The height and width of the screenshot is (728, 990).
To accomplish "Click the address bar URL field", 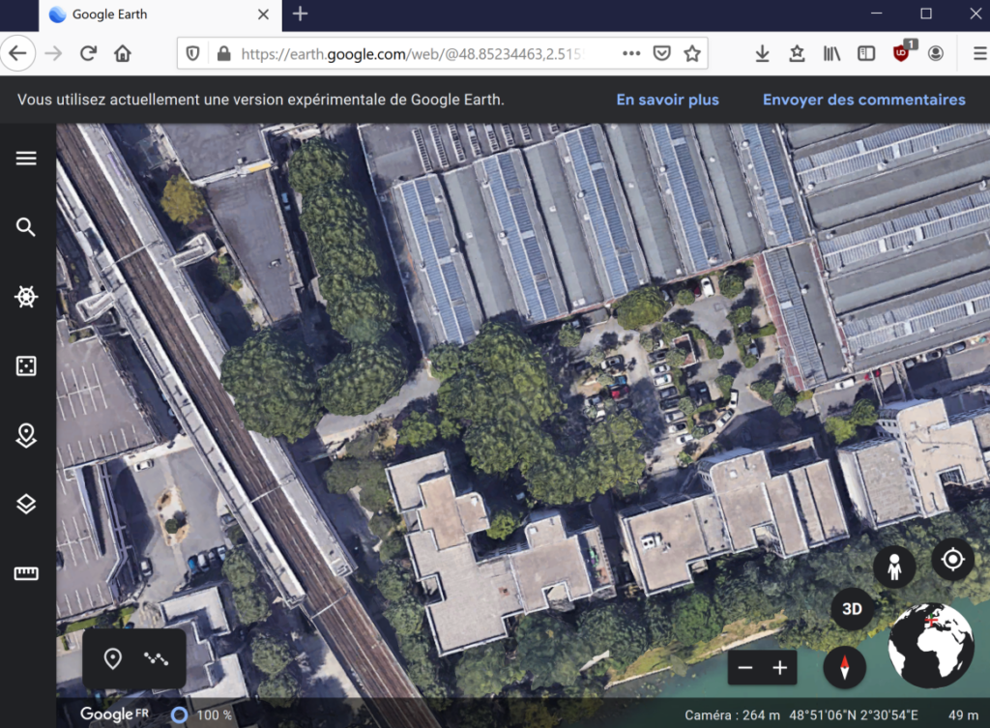I will click(x=406, y=53).
